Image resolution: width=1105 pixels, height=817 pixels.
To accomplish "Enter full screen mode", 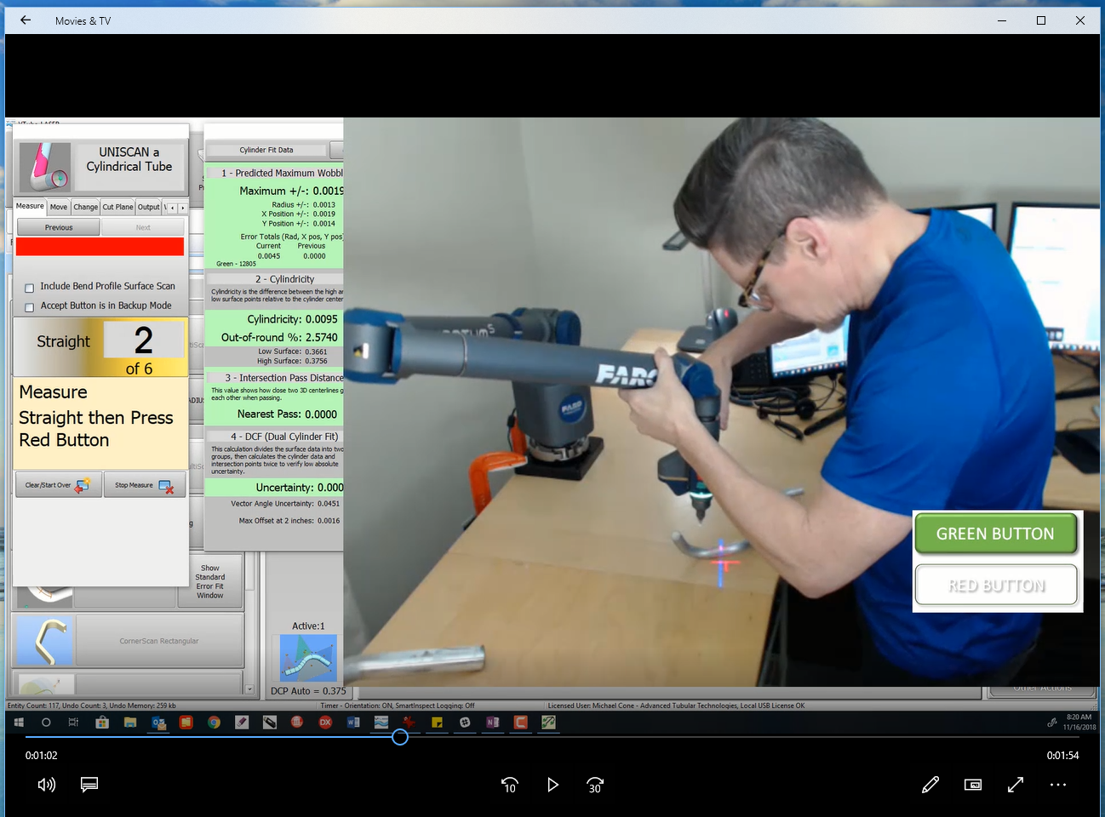I will pos(1016,785).
